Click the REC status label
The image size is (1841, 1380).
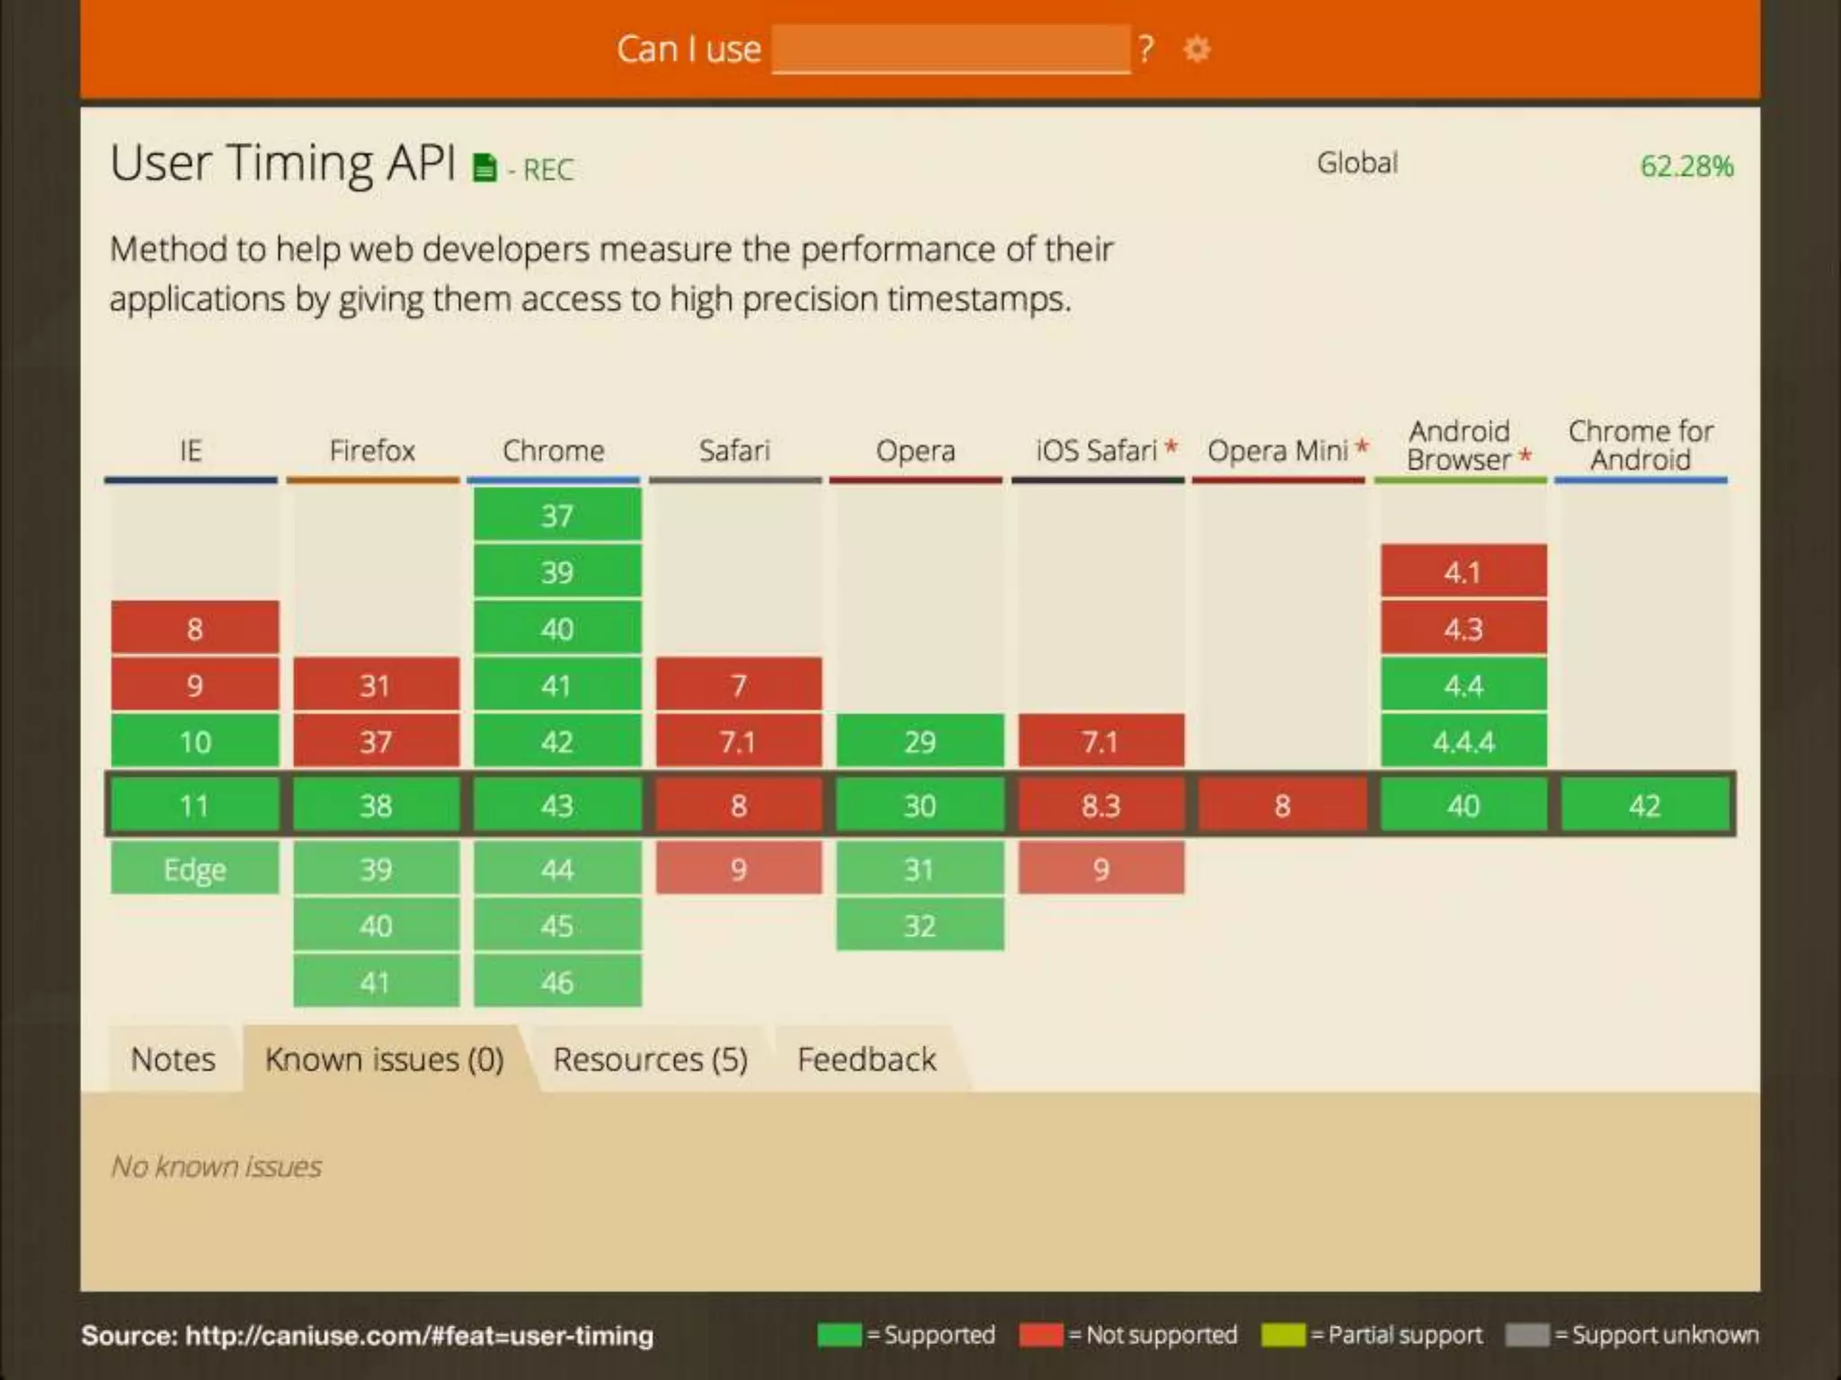[x=547, y=170]
